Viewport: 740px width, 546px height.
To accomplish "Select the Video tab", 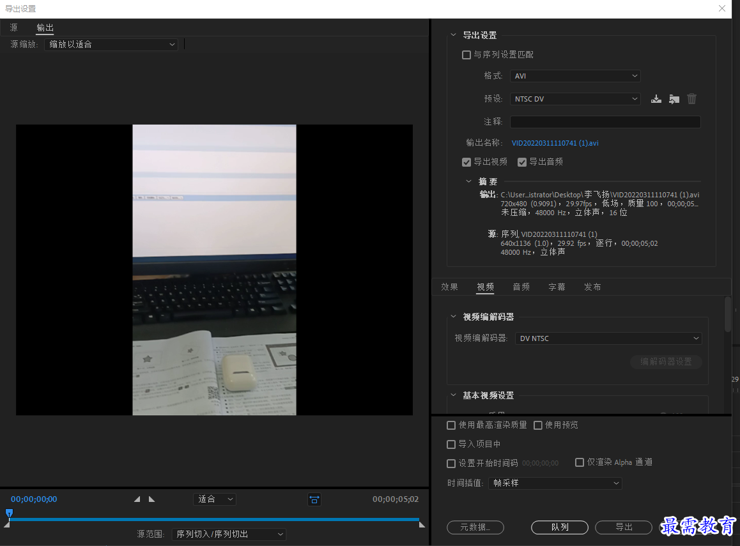I will [x=485, y=287].
